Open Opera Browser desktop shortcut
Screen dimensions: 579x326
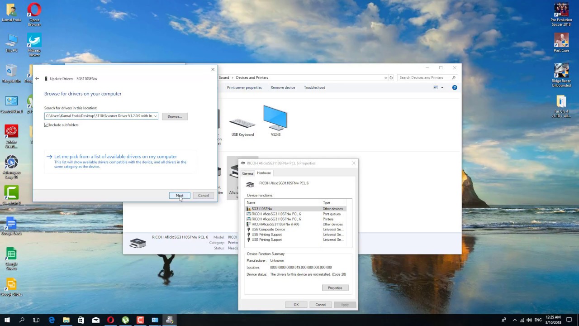tap(34, 14)
